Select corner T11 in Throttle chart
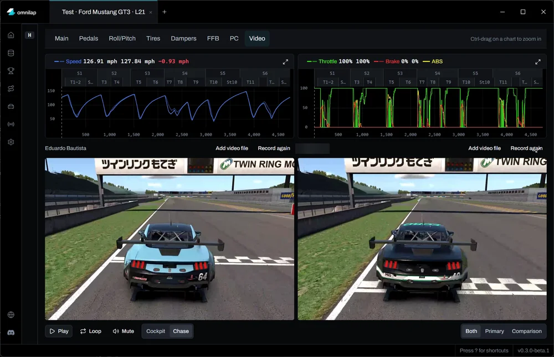This screenshot has height=357, width=554. pos(503,82)
